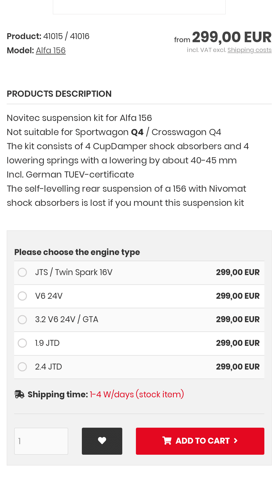Open the Alfa 156 model link

(x=51, y=50)
